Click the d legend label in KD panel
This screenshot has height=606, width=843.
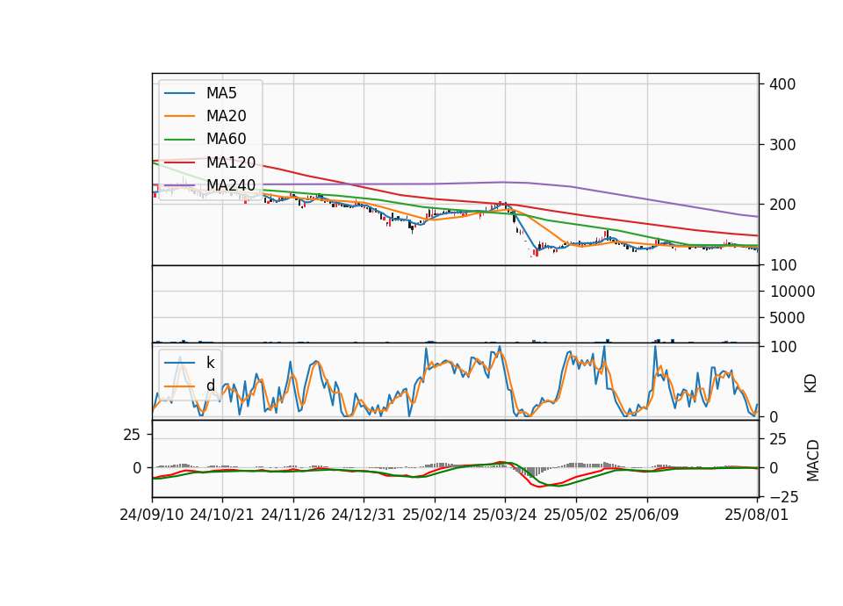pos(210,386)
